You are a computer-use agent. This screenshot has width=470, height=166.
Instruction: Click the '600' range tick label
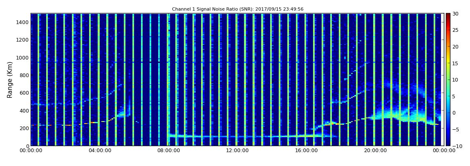click(x=24, y=93)
